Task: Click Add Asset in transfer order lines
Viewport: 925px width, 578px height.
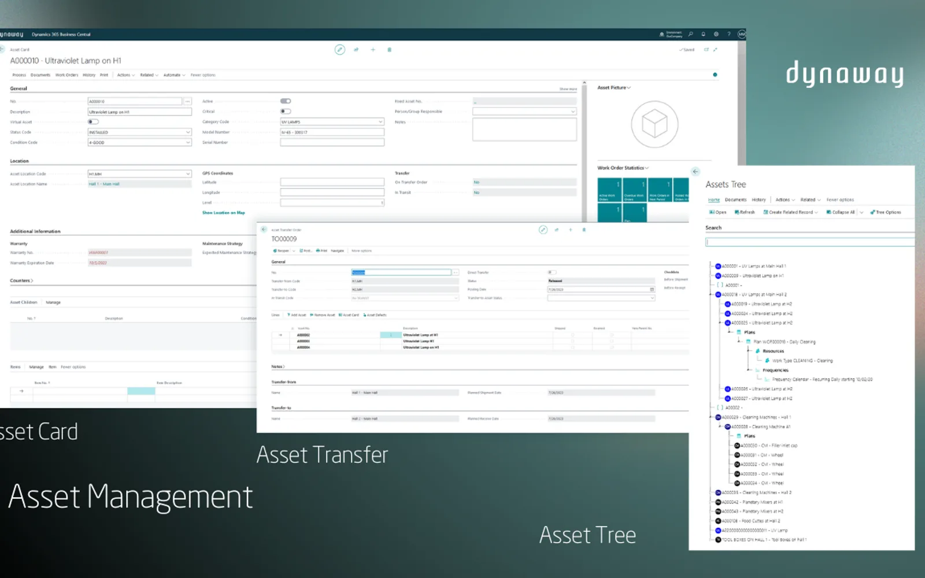Action: (x=297, y=315)
